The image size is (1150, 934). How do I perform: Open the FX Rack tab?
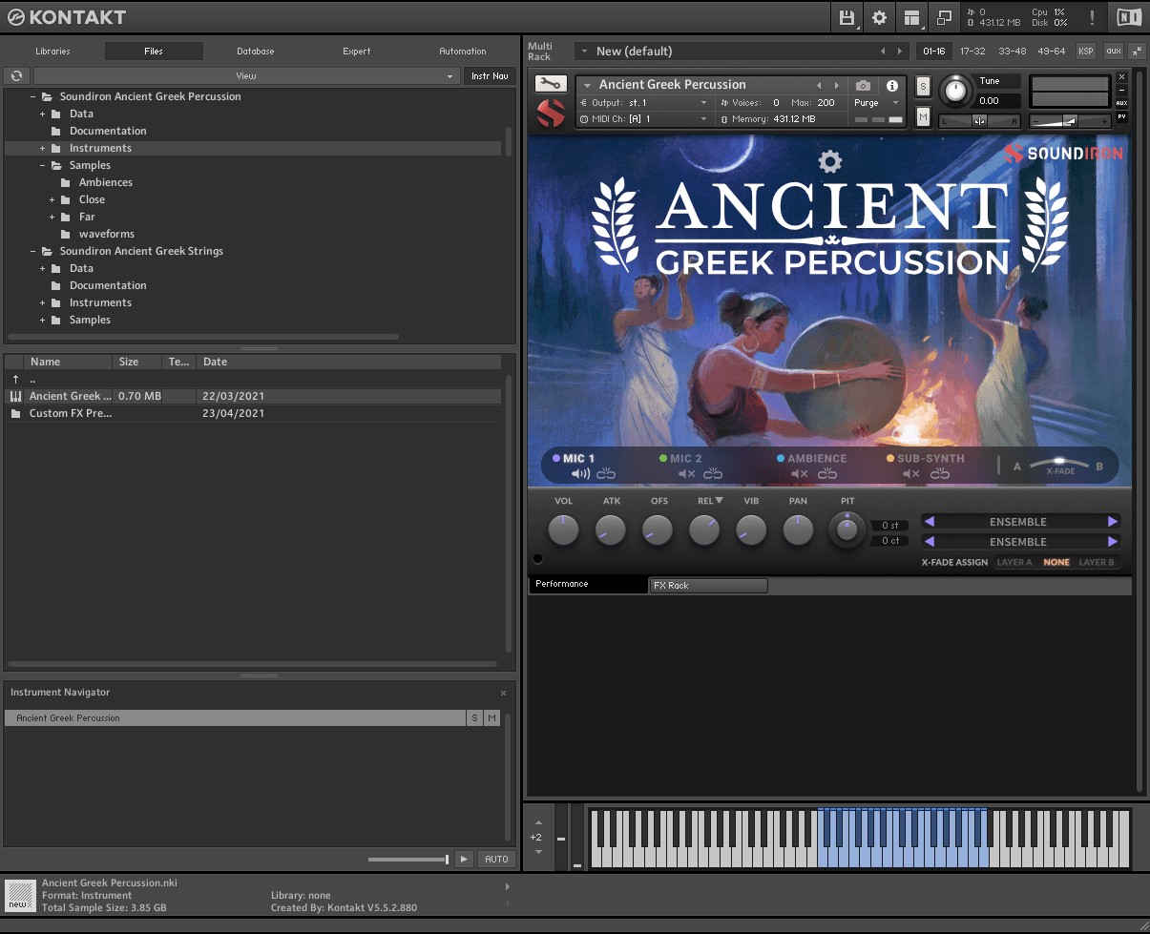tap(708, 585)
